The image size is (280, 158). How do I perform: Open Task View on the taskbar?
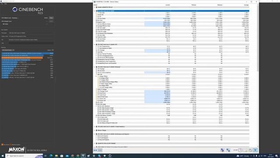pos(45,156)
